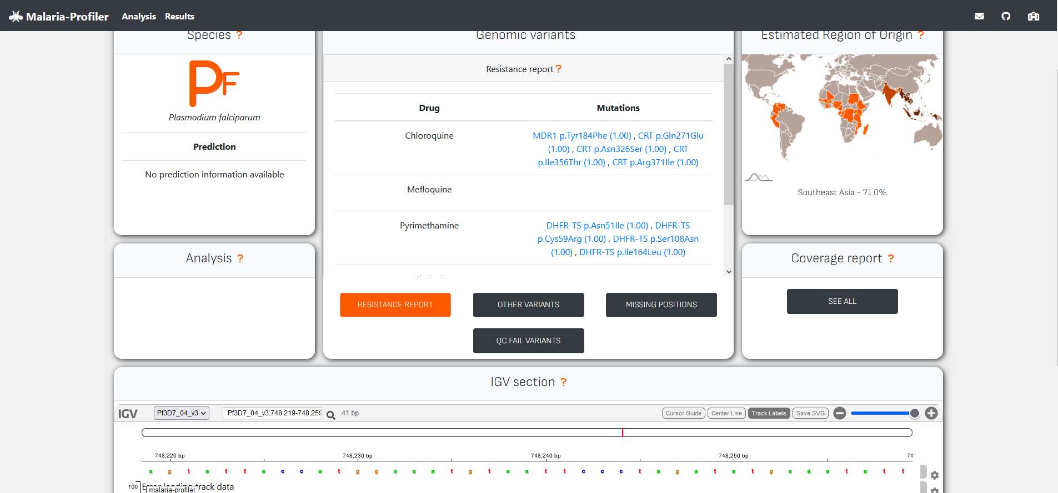Screen dimensions: 1058x493
Task: Click the IGV zoom out minus icon
Action: (840, 413)
